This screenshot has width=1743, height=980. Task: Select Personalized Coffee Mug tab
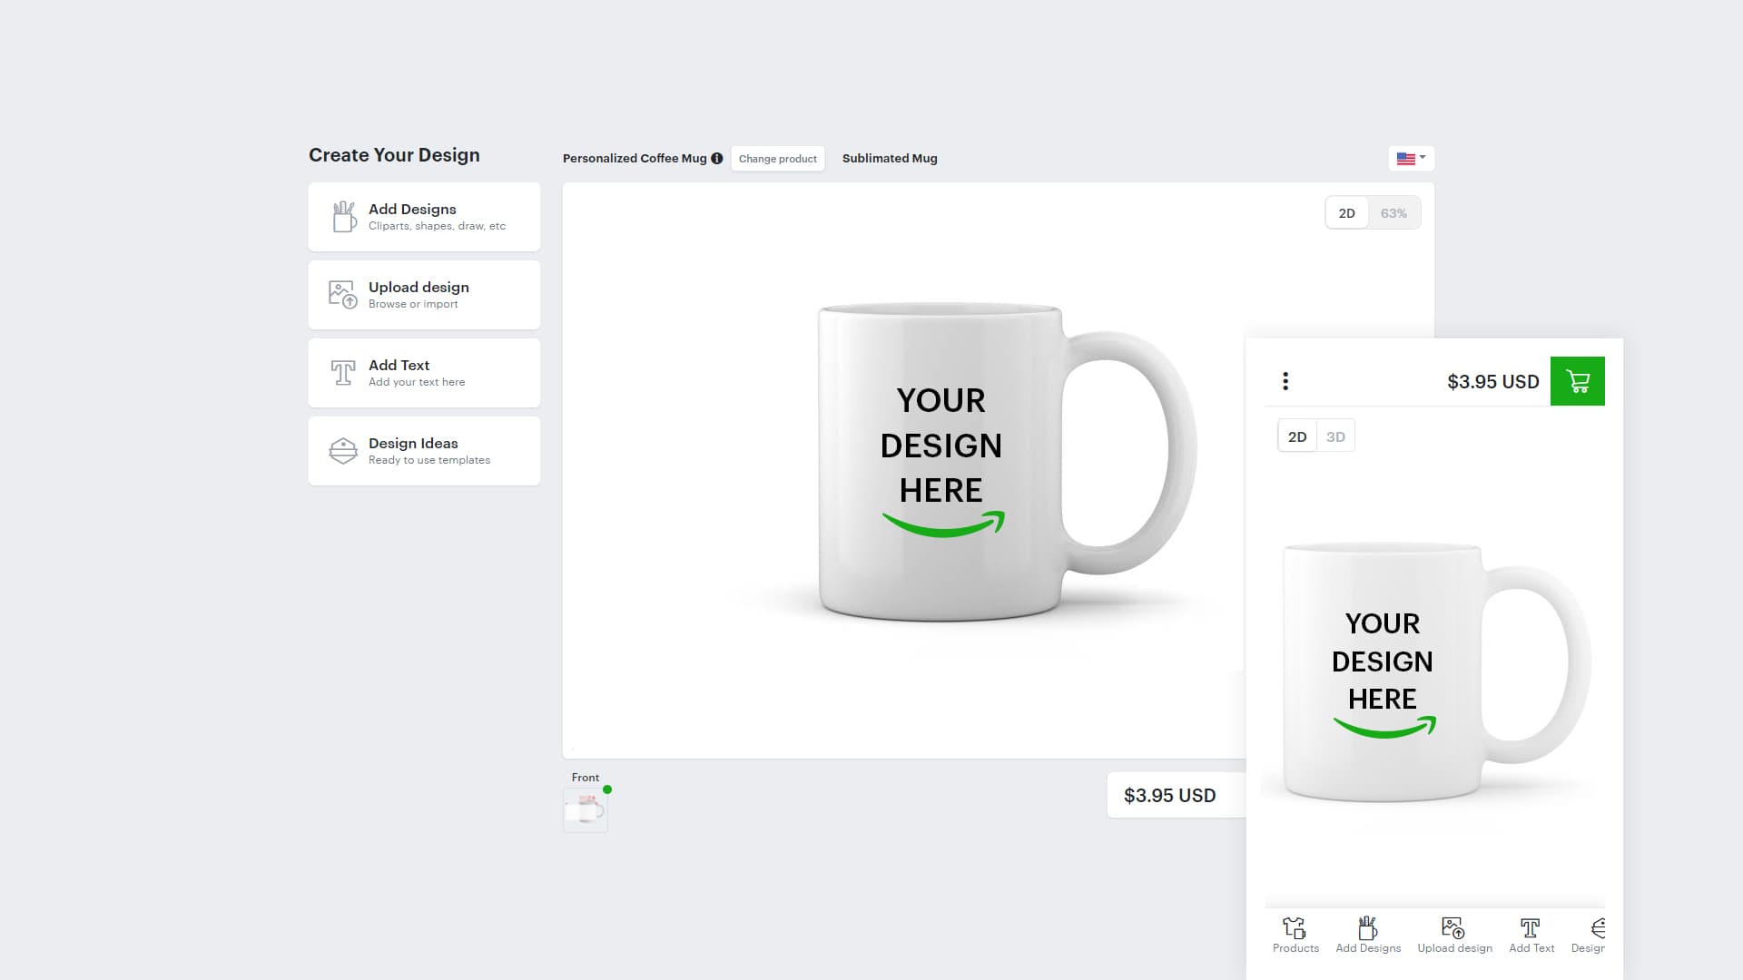click(635, 158)
